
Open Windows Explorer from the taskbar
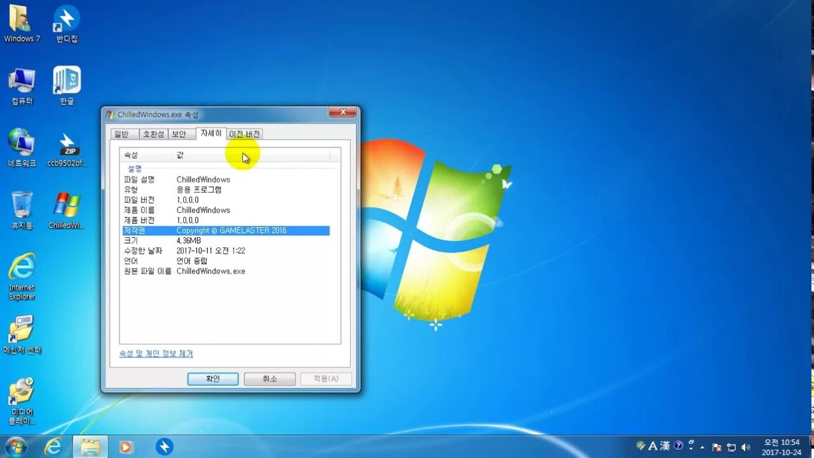90,447
